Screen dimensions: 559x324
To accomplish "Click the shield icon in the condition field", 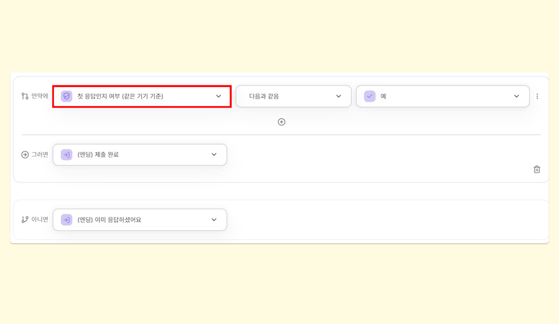I will tap(66, 96).
